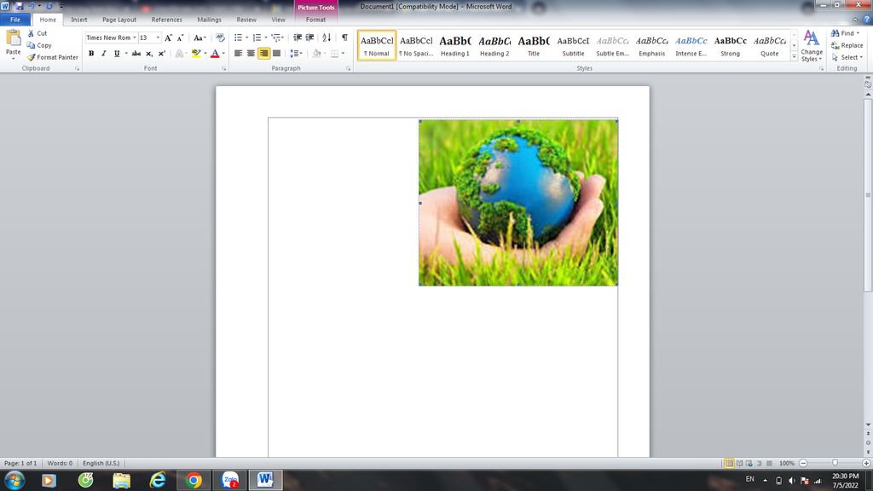Open the Picture Tools Format tab
The width and height of the screenshot is (873, 491).
click(315, 20)
